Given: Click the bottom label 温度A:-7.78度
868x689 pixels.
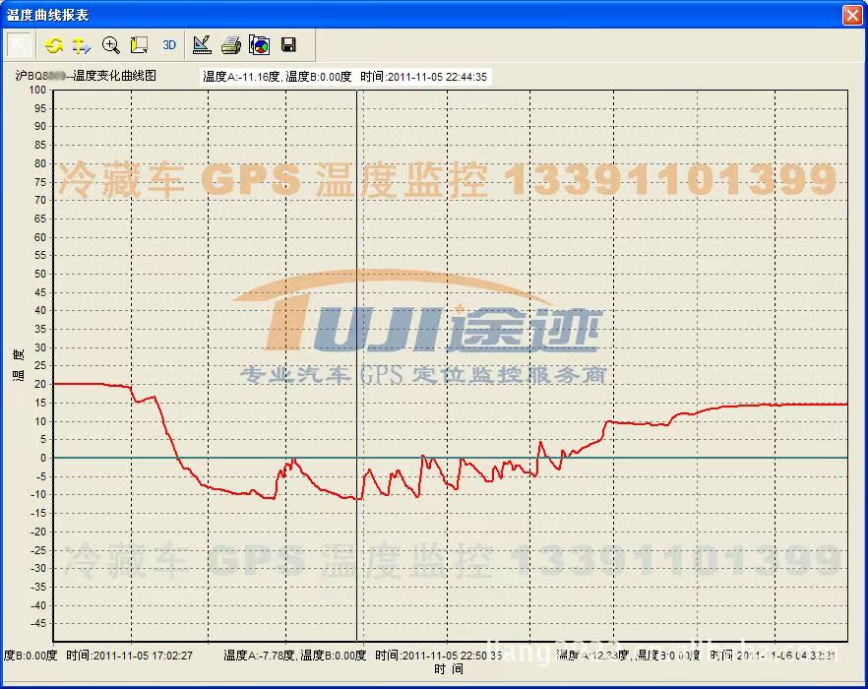Looking at the screenshot, I should tap(259, 656).
